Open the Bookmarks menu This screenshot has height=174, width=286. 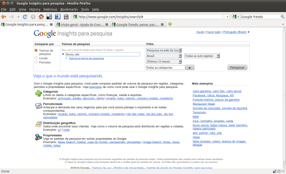(x=69, y=10)
